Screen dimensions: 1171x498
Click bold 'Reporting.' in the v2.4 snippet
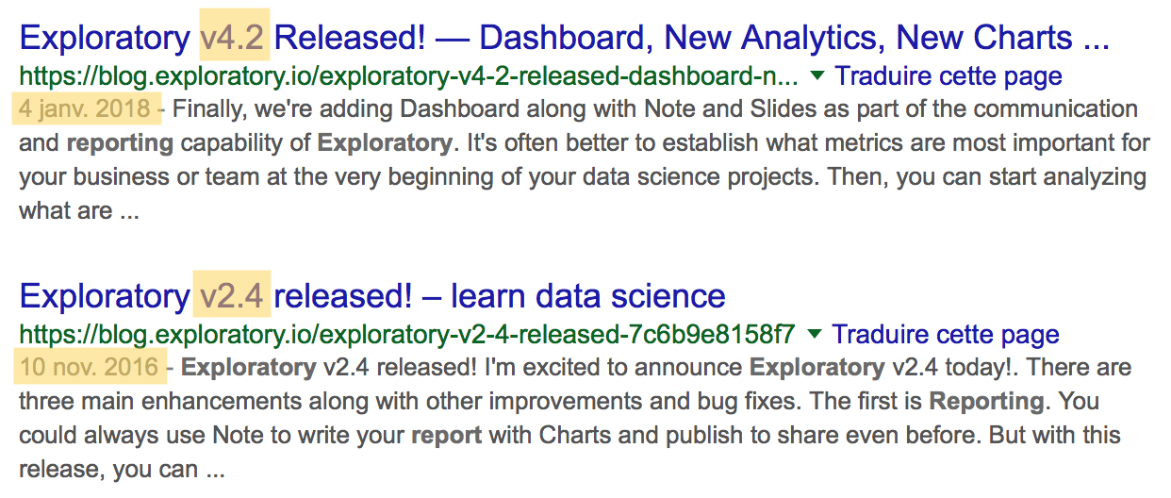(x=986, y=402)
